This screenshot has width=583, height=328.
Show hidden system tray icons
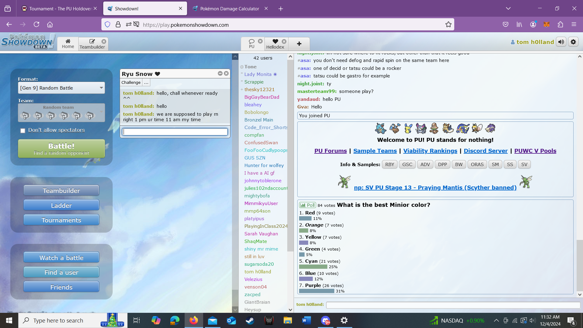point(496,320)
